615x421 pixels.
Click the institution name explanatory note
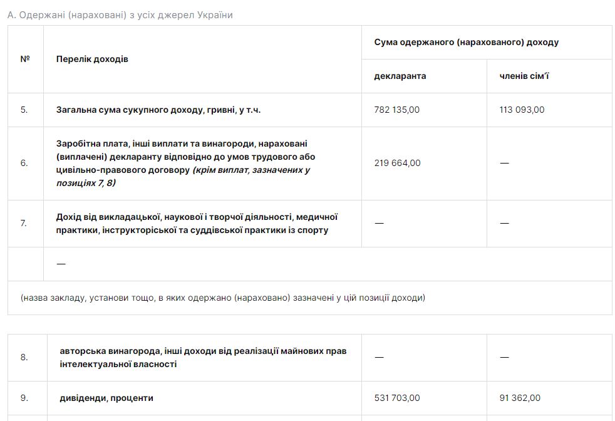pos(222,298)
